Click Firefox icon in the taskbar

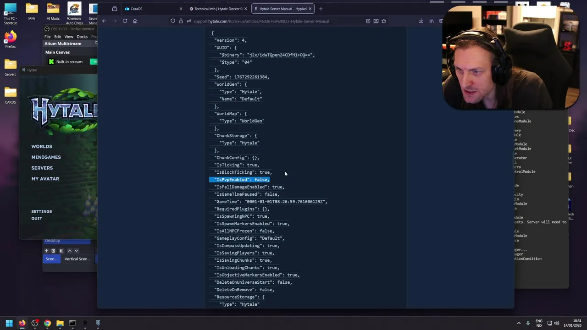coord(22,323)
